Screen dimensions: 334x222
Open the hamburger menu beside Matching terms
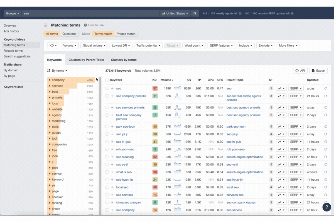(46, 25)
